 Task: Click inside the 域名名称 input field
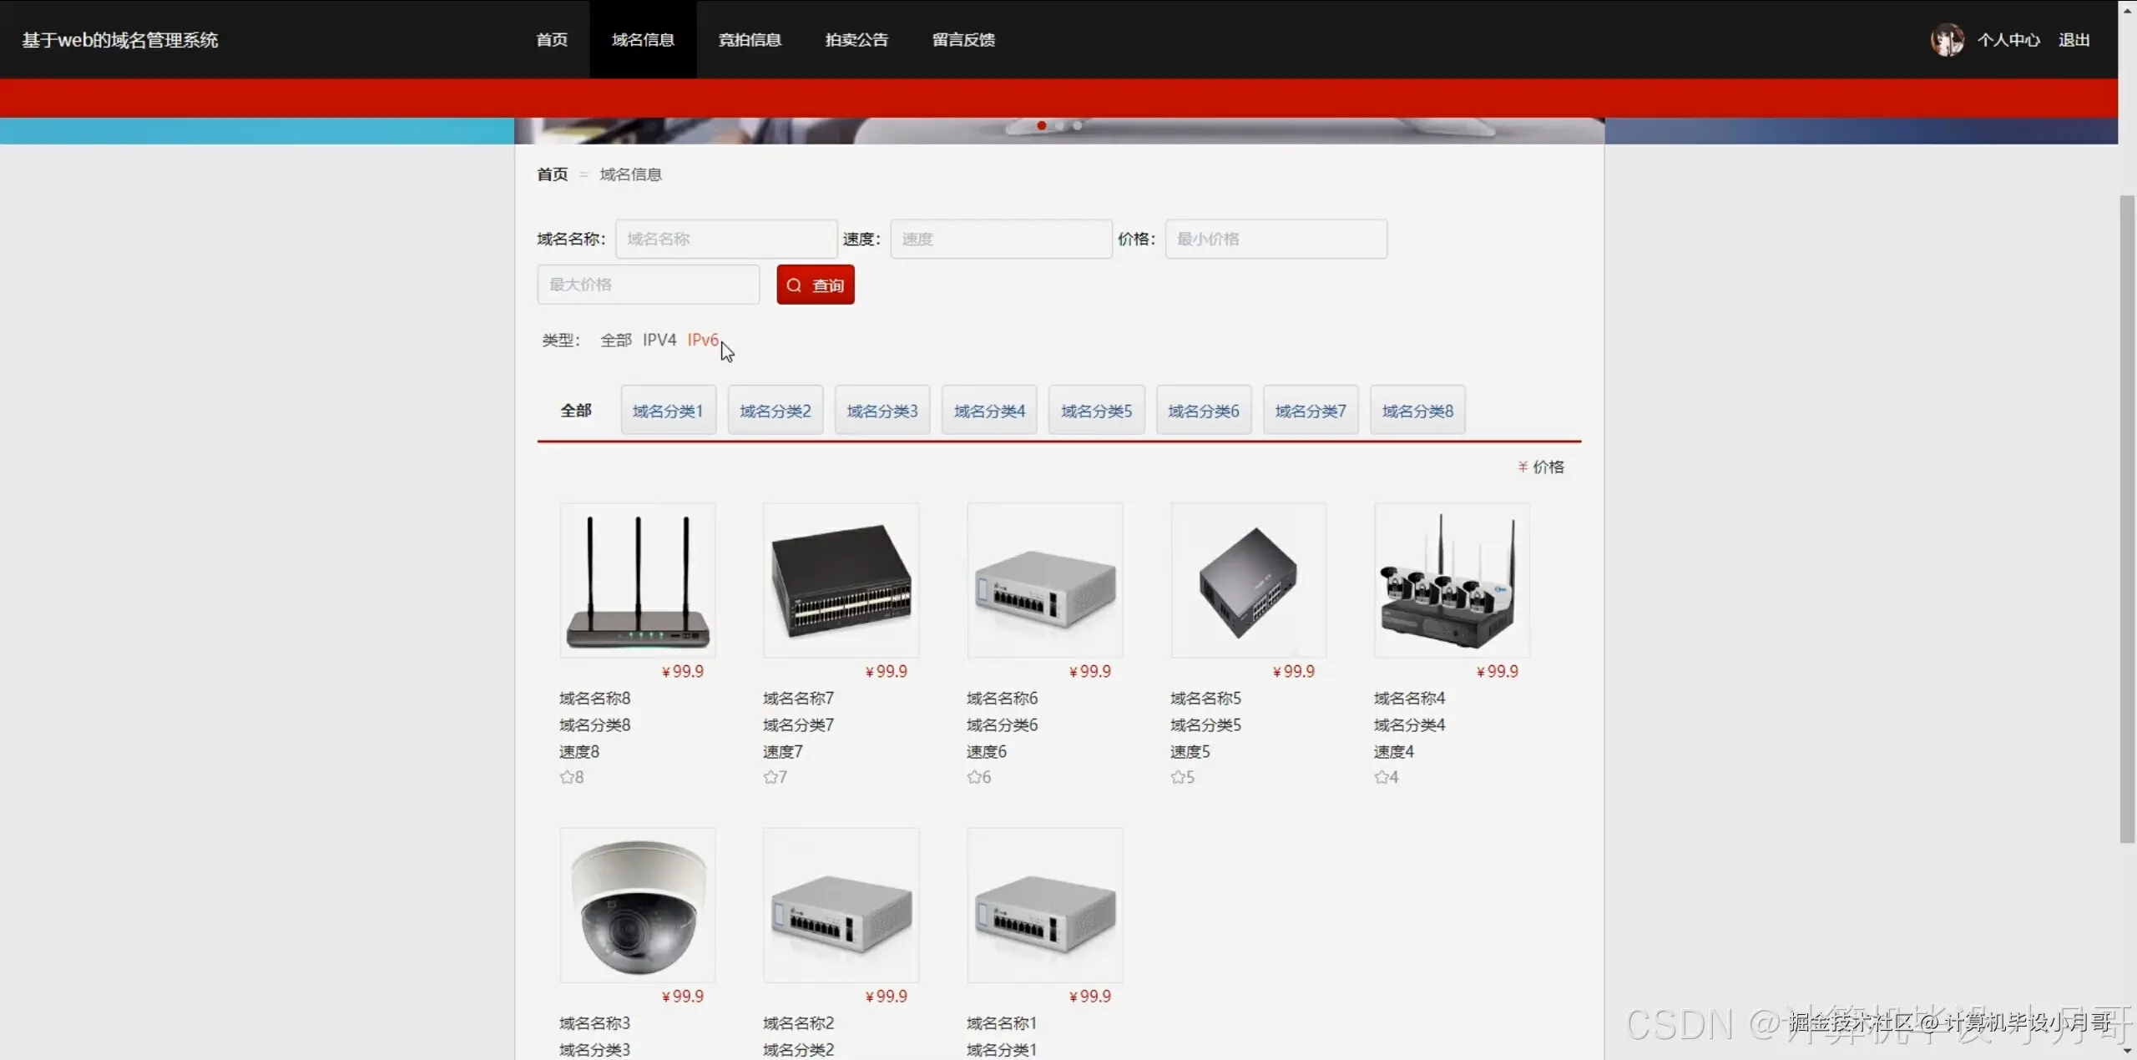point(725,239)
